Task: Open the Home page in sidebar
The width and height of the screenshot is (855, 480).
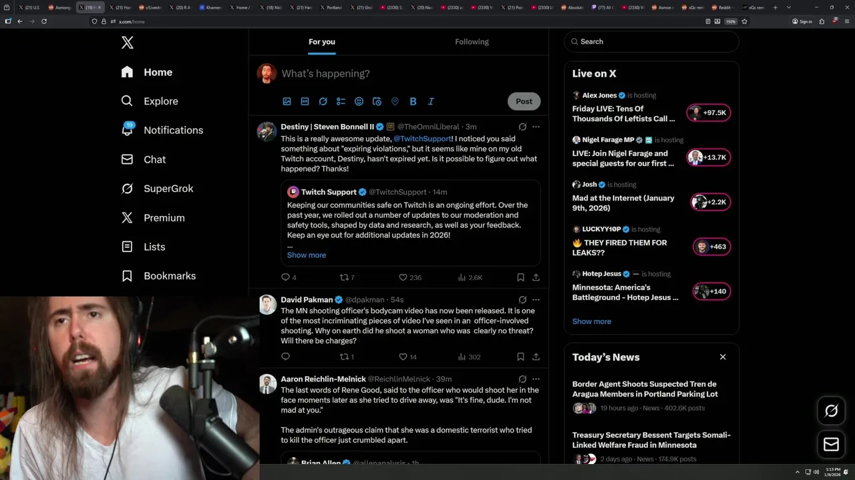Action: [x=147, y=72]
